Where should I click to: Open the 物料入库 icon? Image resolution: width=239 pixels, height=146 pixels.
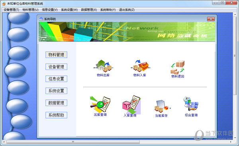point(140,66)
